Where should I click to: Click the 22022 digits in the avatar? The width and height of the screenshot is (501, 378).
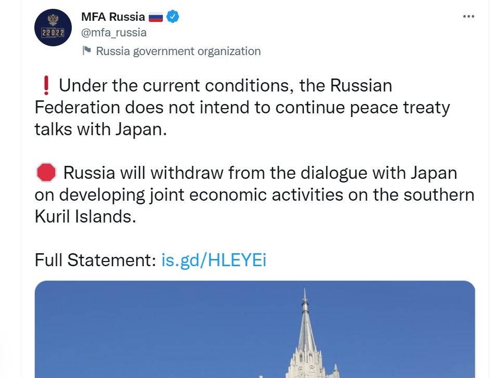(53, 32)
